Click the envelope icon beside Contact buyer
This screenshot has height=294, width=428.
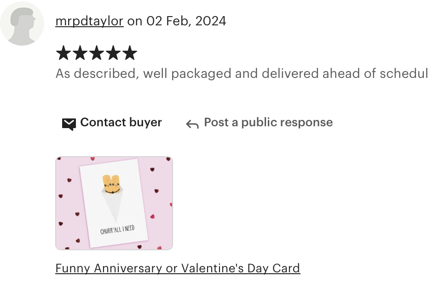(x=69, y=124)
